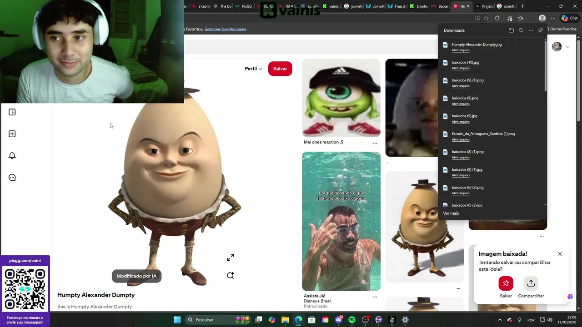This screenshot has width=582, height=327.
Task: Open Copilot Chat button
Action: coord(569,18)
